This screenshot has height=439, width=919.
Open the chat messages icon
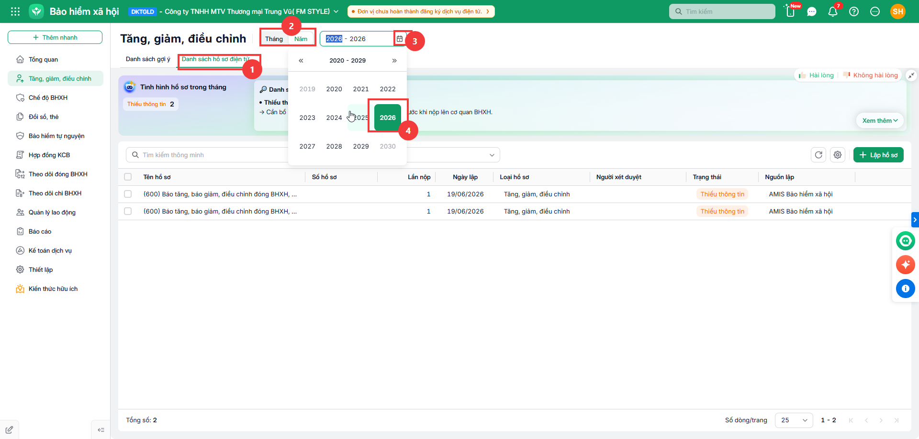tap(812, 11)
